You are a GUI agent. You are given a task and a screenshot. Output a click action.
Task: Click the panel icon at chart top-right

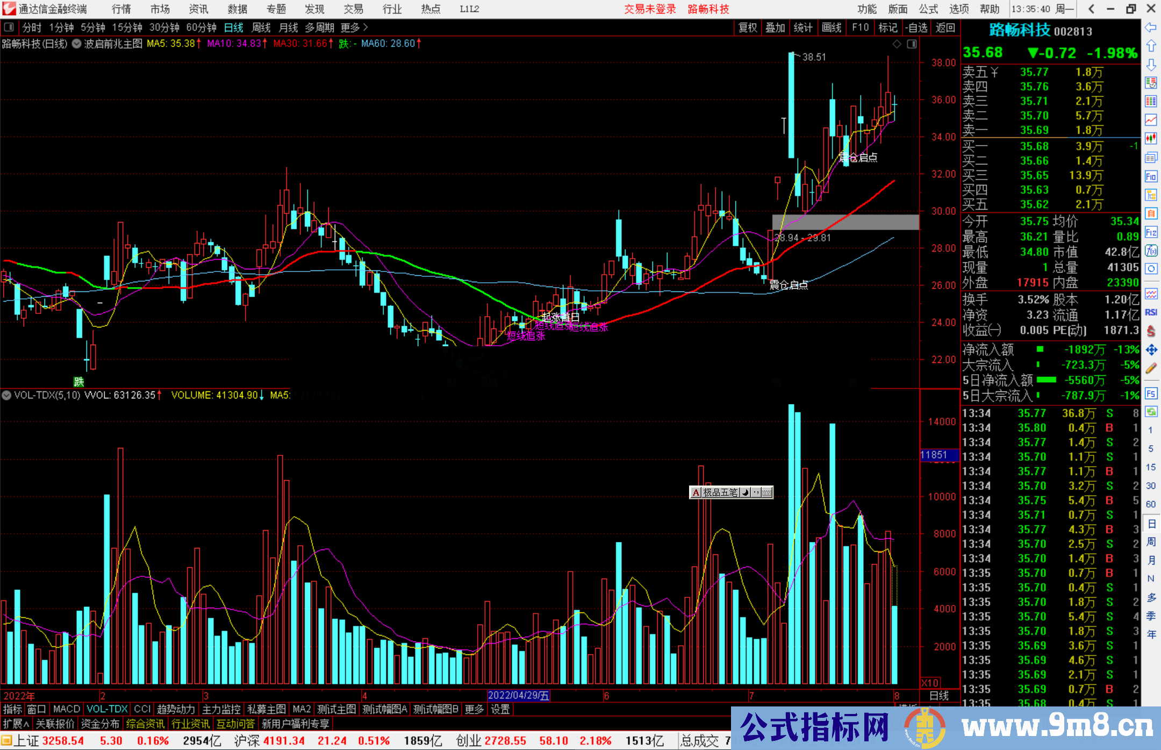(x=912, y=44)
